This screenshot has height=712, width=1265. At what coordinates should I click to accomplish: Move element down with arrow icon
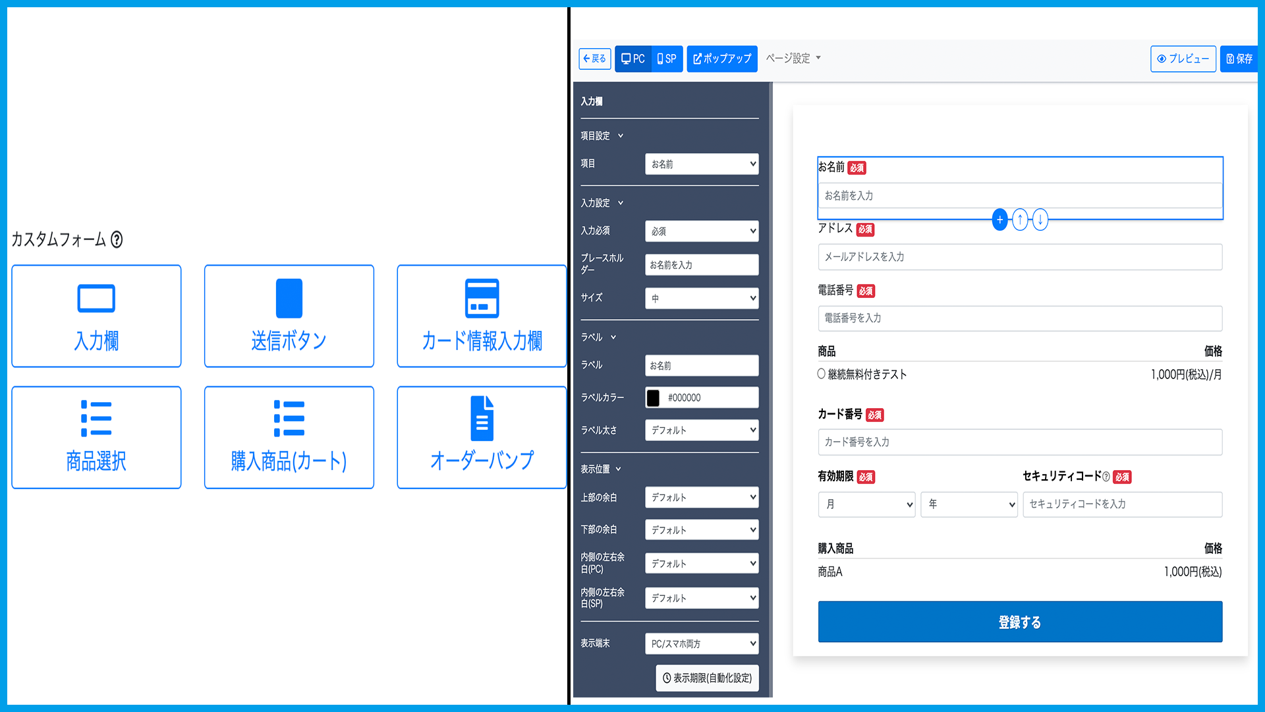[x=1040, y=220]
